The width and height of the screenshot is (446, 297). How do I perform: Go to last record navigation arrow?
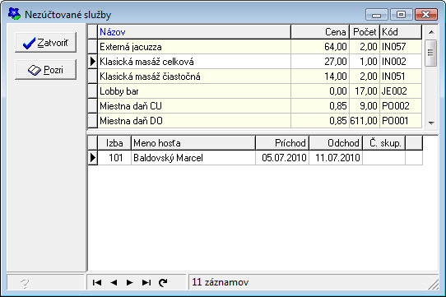click(146, 282)
